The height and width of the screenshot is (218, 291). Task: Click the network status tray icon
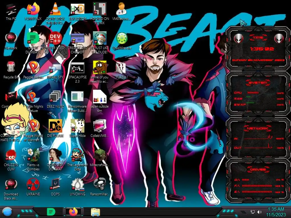coord(253,212)
